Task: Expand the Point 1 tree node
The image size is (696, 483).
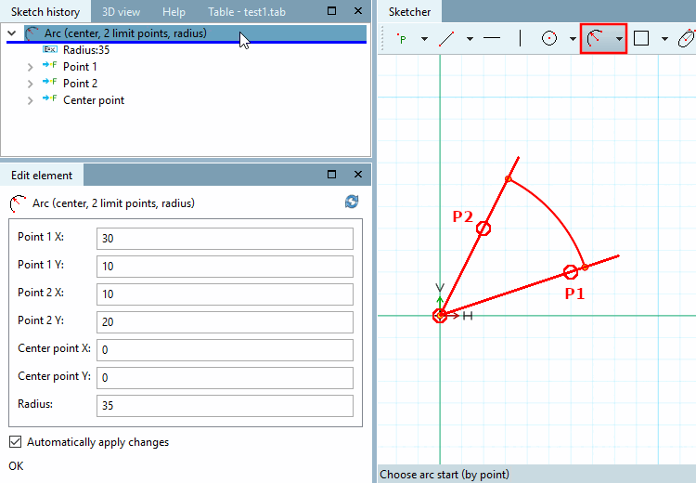Action: coord(30,67)
